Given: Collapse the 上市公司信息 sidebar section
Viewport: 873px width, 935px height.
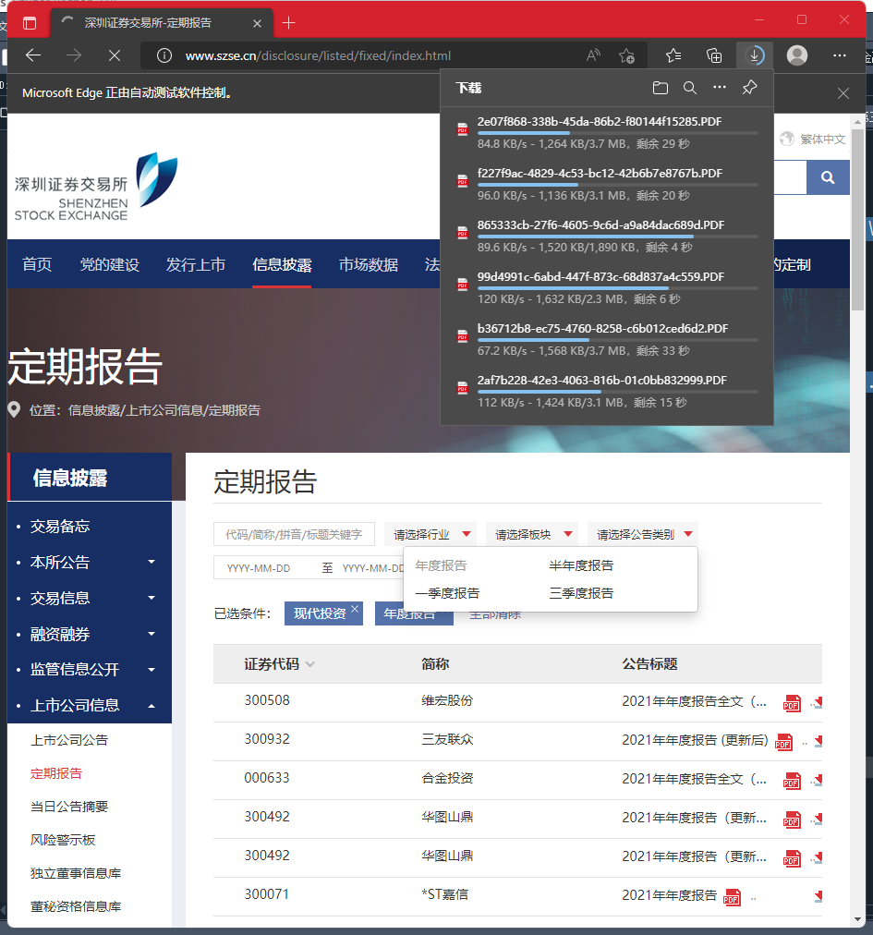Looking at the screenshot, I should pos(152,706).
